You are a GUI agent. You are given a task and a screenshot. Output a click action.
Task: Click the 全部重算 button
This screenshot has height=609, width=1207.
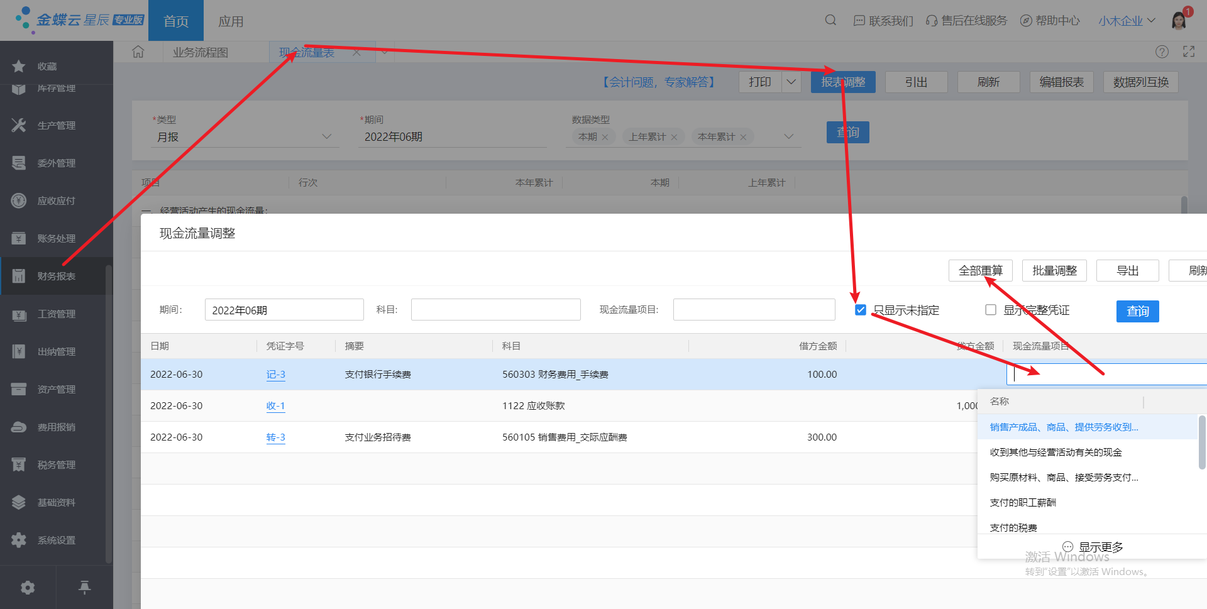[x=980, y=270]
